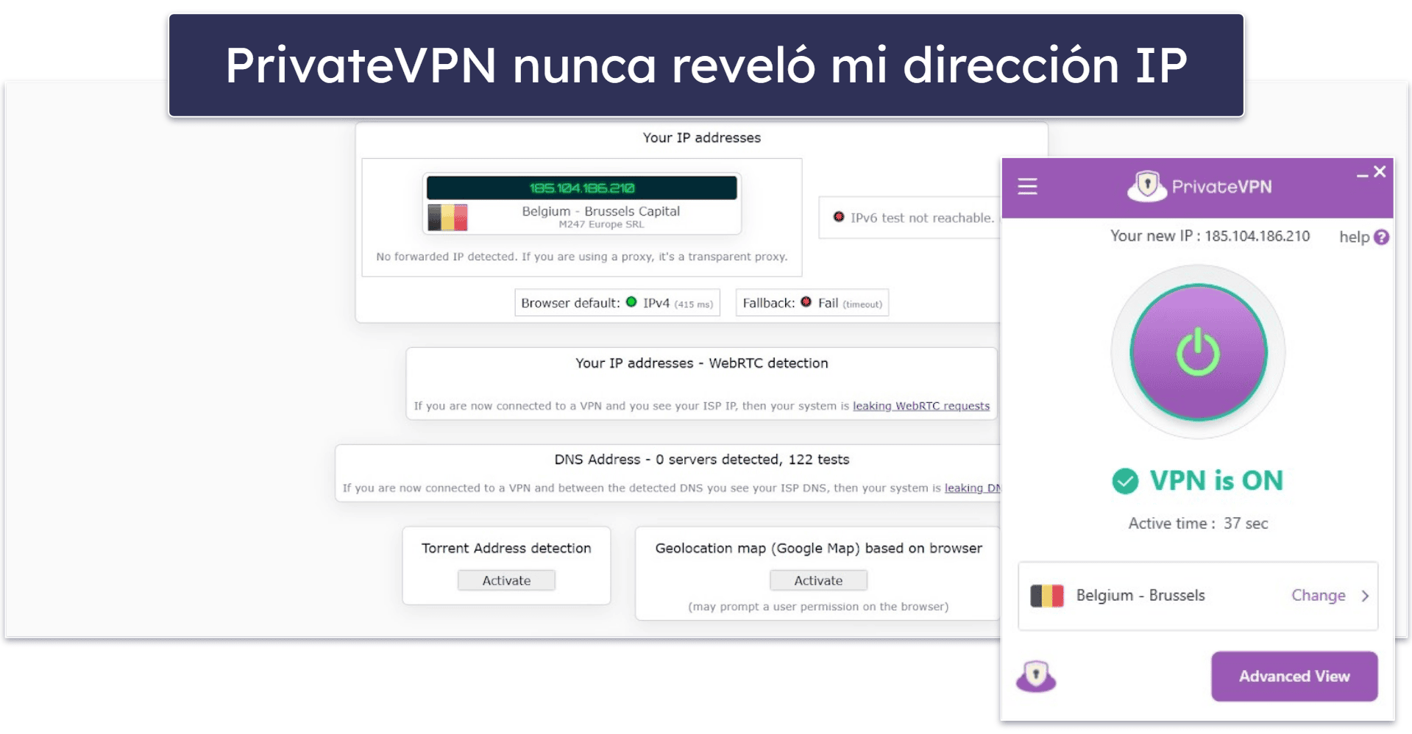Image resolution: width=1412 pixels, height=734 pixels.
Task: Expand server list with the chevron arrow
Action: (x=1365, y=596)
